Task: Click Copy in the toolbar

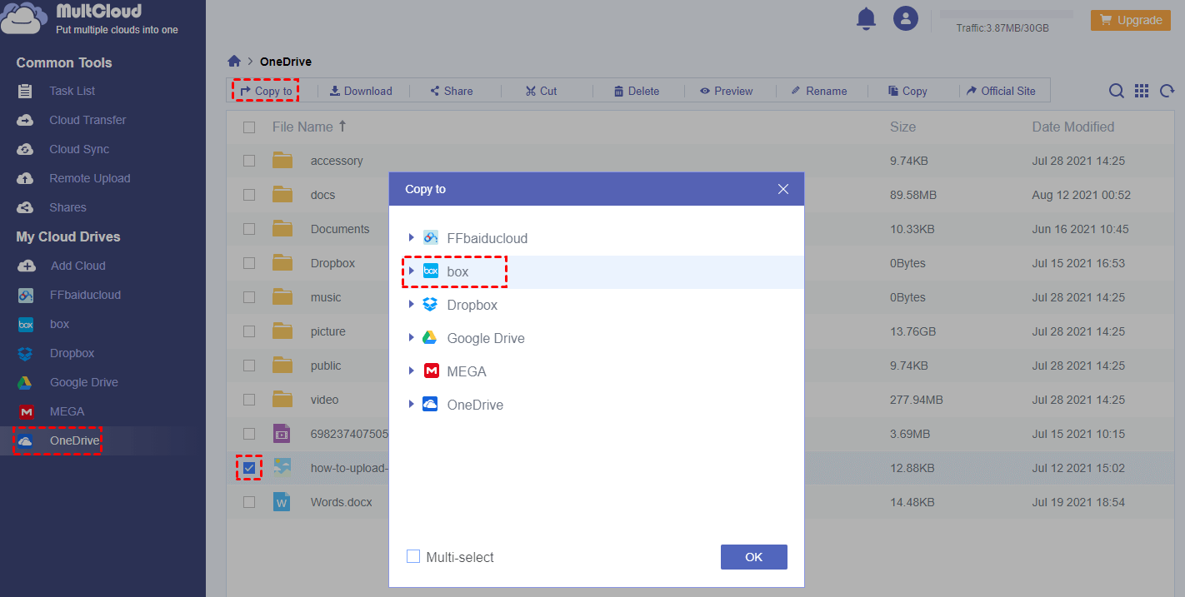Action: point(907,91)
